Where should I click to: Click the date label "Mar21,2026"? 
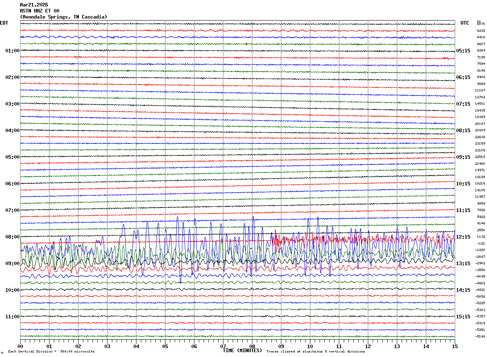pos(34,5)
